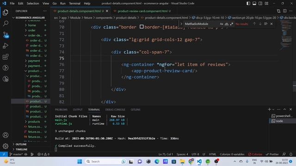This screenshot has height=166, width=296.
Task: Open the Source Control view
Action: click(6, 35)
